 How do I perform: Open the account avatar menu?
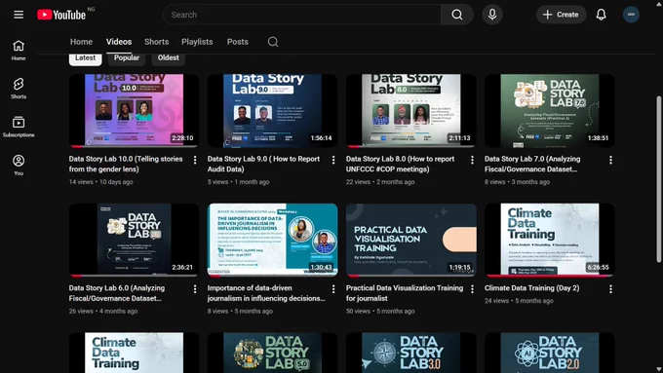[x=631, y=15]
